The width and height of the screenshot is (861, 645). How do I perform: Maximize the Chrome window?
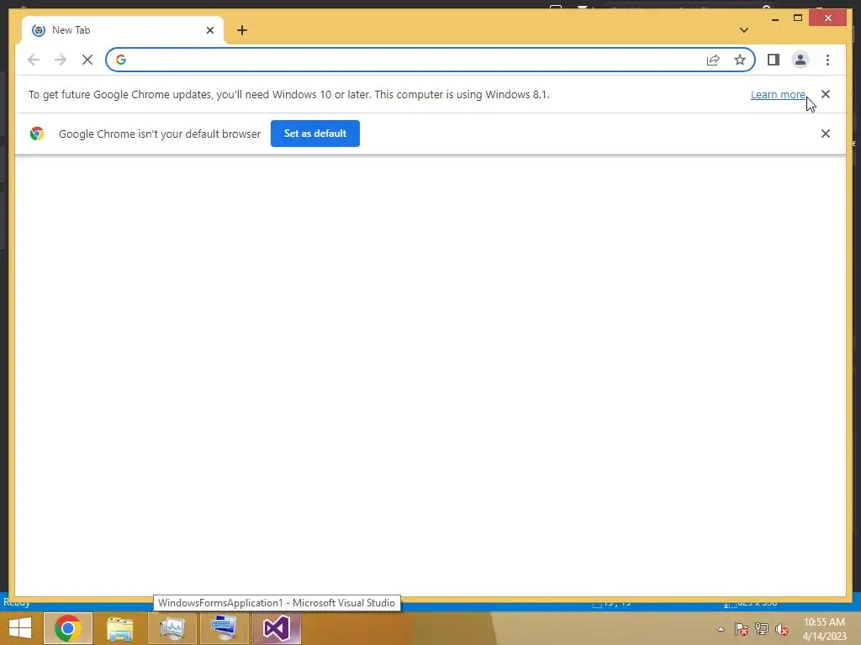(x=798, y=18)
